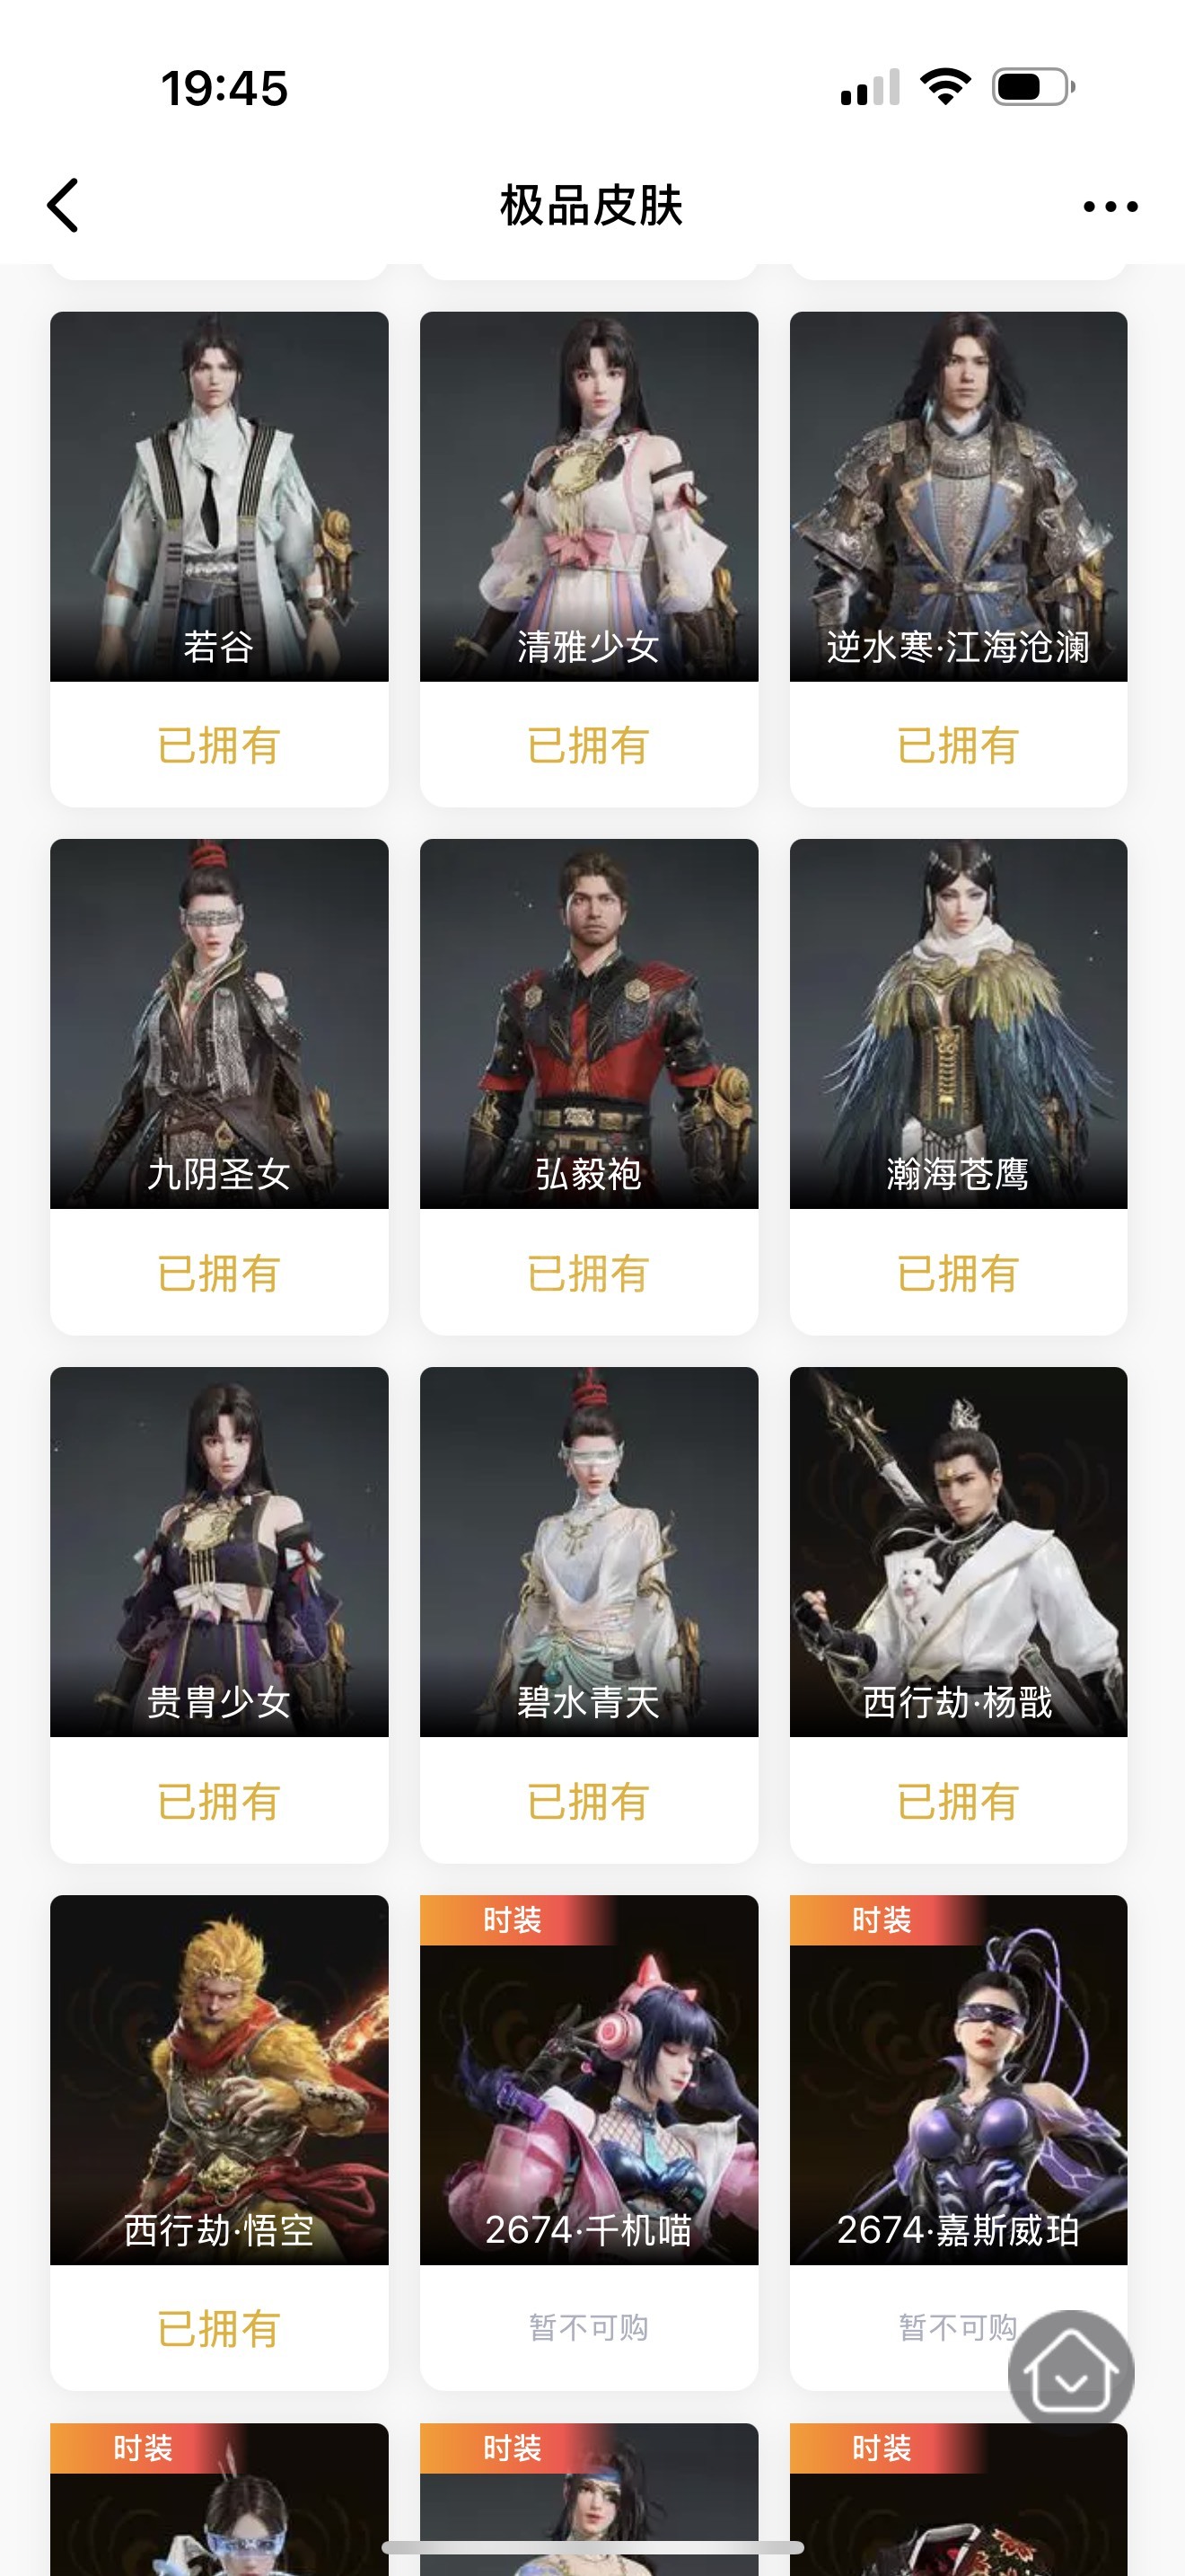The image size is (1185, 2576).
Task: Select the 逆水寒·江海沧澜 skin image
Action: pos(958,496)
